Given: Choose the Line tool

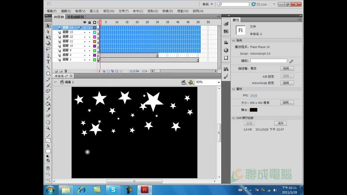Looking at the screenshot, I should click(48, 67).
